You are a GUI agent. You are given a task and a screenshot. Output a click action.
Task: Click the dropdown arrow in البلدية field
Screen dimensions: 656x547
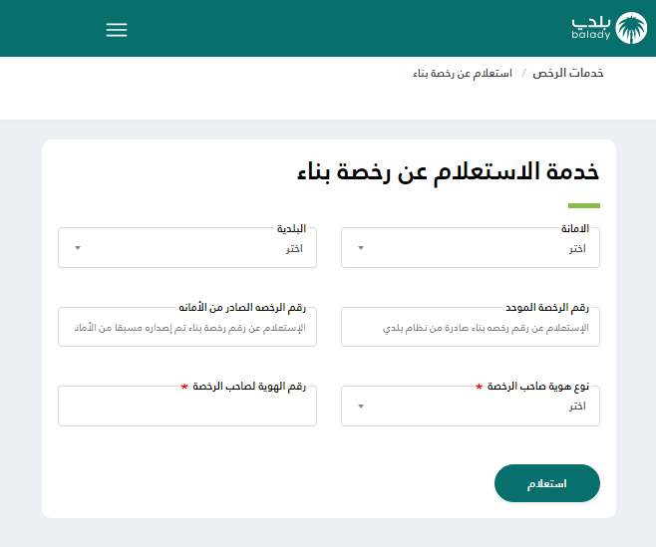[x=78, y=248]
